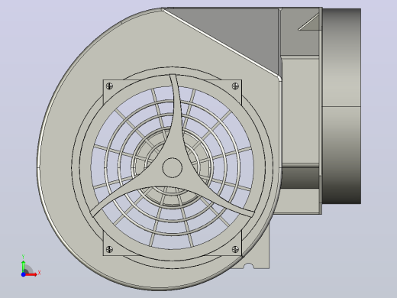Screen dimensions: 397x298
Task: Select the bottom-left mounting screw on the guard plate
Action: (109, 249)
